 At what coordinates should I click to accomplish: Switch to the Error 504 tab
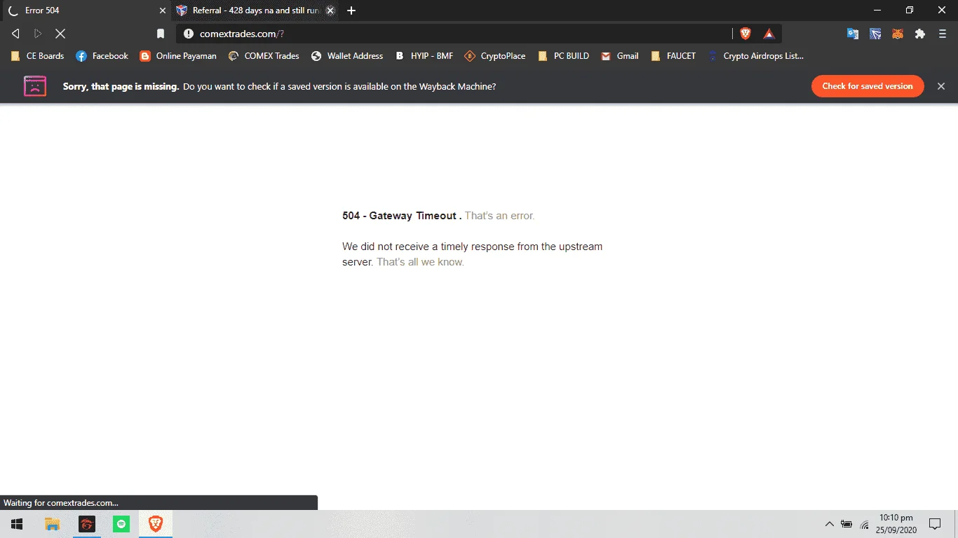pos(84,11)
